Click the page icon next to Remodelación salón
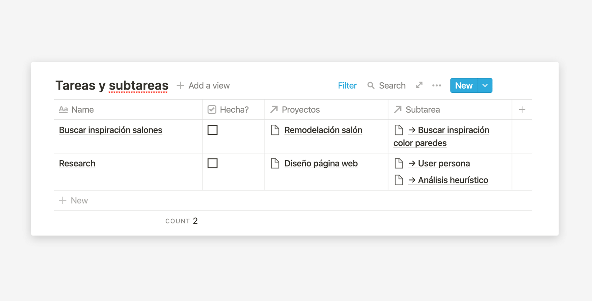The image size is (592, 301). tap(275, 130)
